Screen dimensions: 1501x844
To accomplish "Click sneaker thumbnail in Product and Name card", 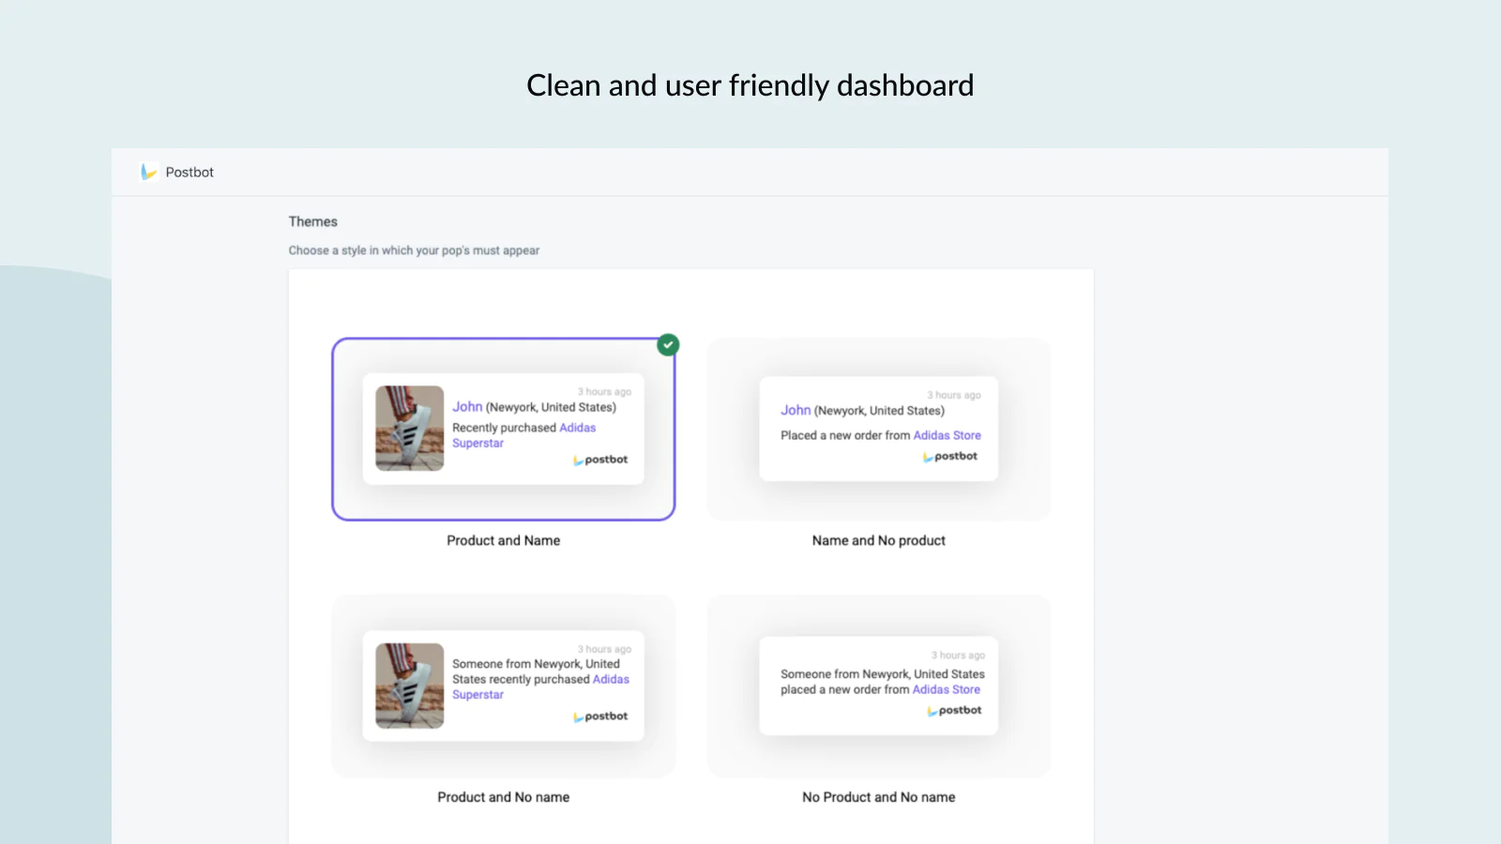I will click(410, 429).
